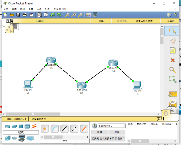The width and height of the screenshot is (181, 145).
Task: Pick the automatic connection lightning cable
Action: click(45, 129)
